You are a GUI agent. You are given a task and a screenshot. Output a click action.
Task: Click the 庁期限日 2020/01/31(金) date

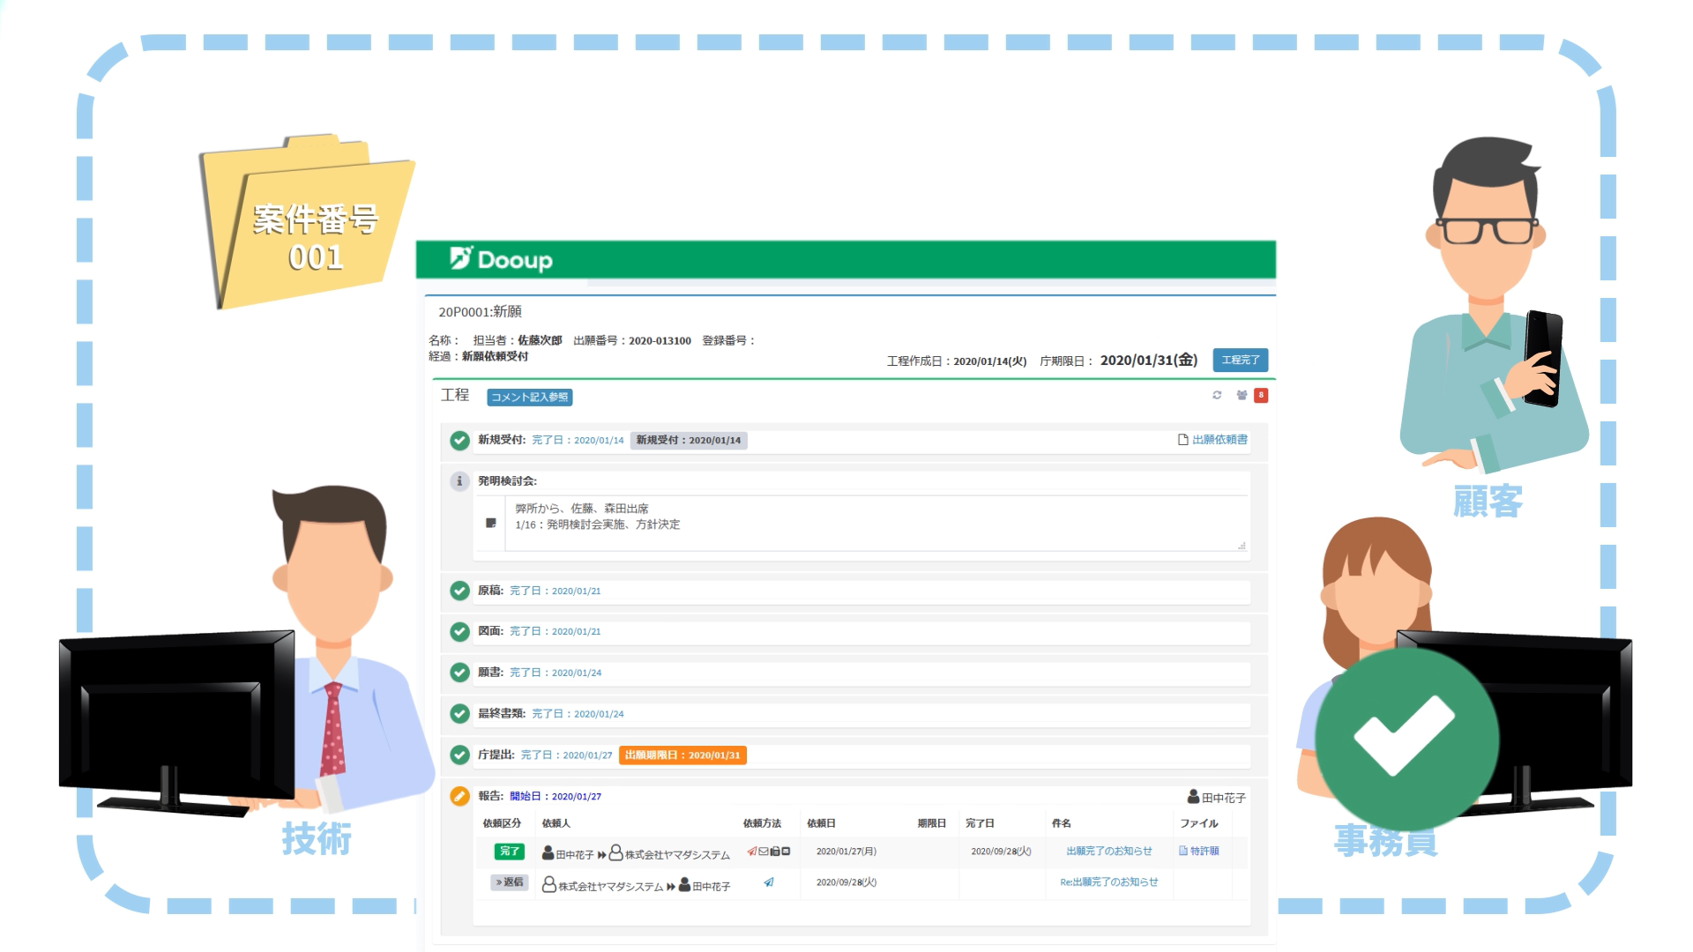pos(1149,360)
